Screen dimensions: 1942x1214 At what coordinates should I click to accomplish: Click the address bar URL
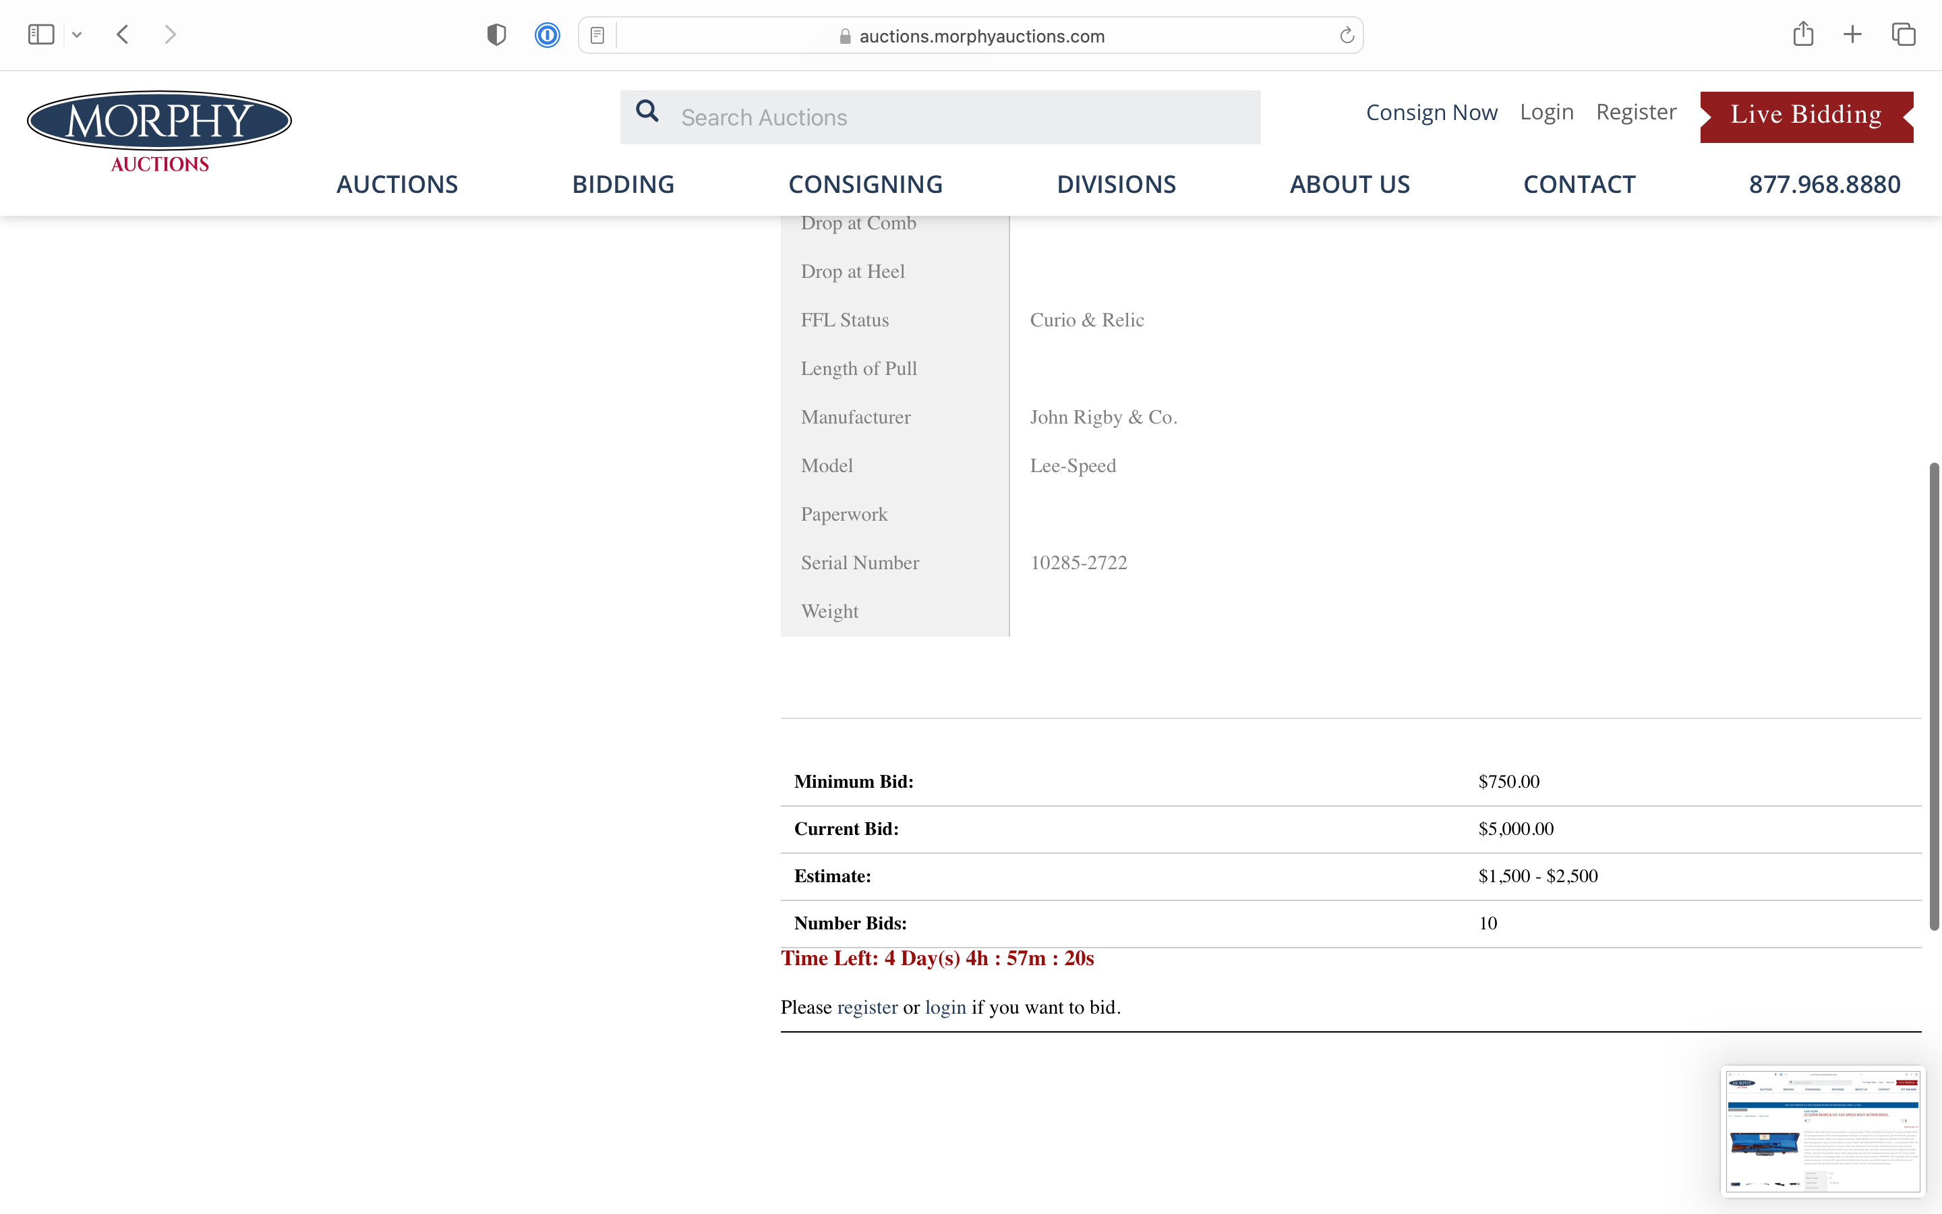tap(981, 36)
